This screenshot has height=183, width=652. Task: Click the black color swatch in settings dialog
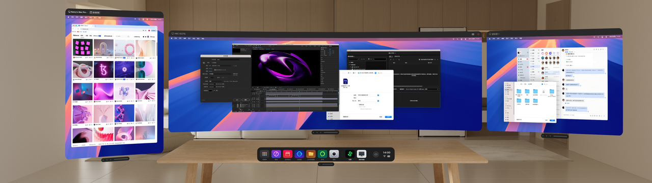tap(210, 90)
